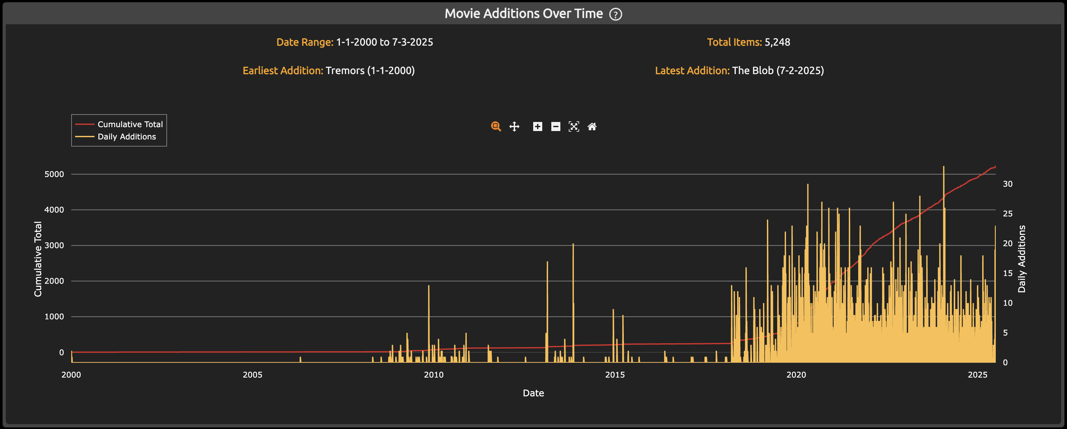Click the zoom in plus button

pos(537,126)
